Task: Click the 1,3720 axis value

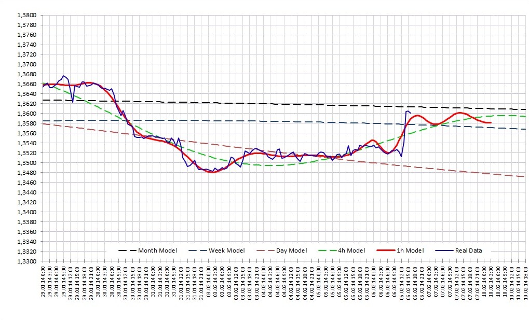Action: coord(26,54)
